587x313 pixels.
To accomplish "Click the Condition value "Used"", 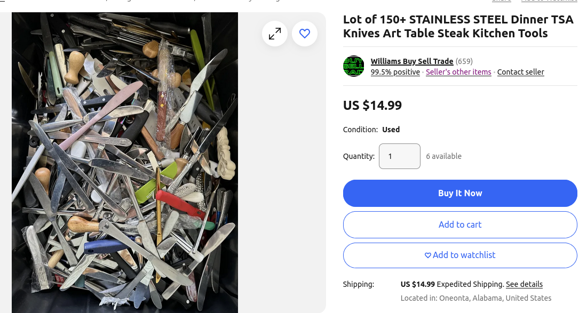I will (391, 130).
